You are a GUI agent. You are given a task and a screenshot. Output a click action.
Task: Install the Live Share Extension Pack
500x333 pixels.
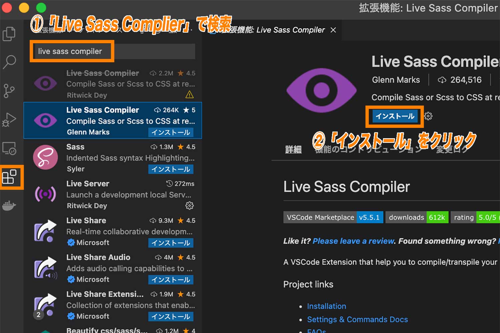pyautogui.click(x=171, y=317)
